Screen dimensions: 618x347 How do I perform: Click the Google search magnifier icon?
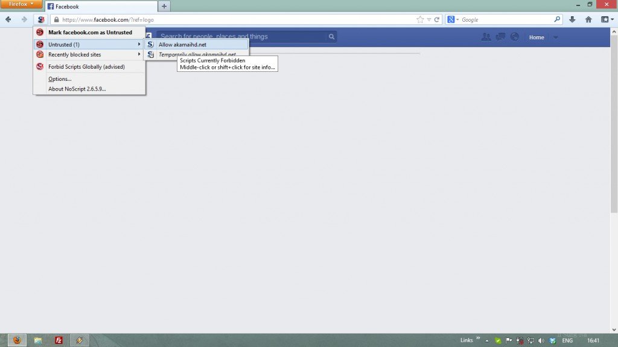coord(557,19)
